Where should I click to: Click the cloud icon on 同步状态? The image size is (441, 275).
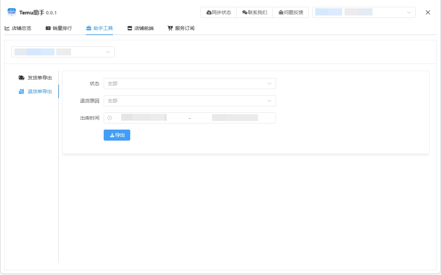pyautogui.click(x=209, y=12)
